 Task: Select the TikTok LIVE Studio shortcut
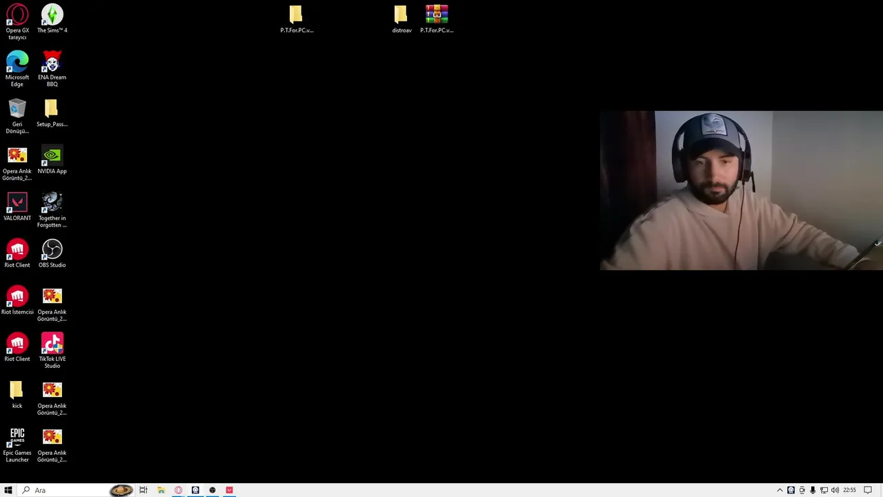(52, 351)
